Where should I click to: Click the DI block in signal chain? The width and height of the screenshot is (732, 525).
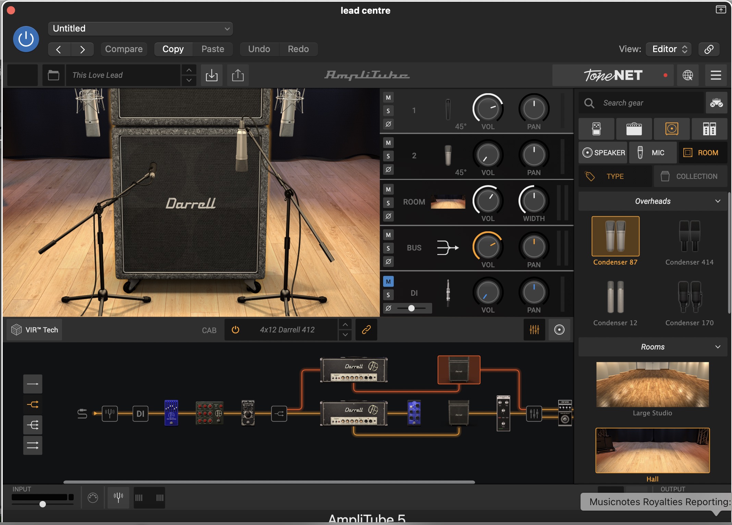[141, 414]
